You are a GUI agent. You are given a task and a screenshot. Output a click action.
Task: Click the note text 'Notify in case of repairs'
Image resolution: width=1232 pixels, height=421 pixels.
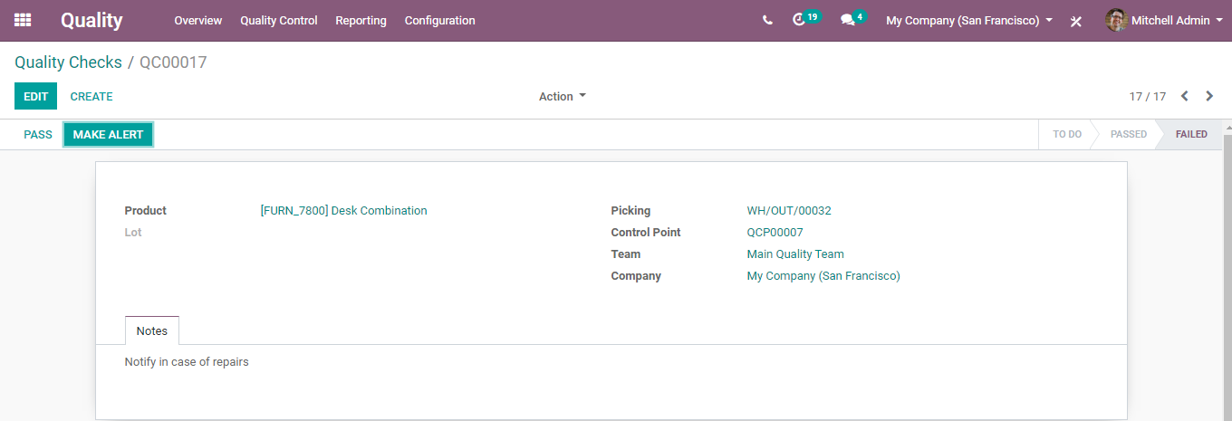[187, 361]
